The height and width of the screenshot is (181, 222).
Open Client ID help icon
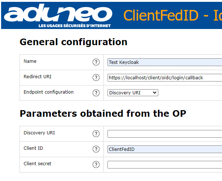point(96,149)
